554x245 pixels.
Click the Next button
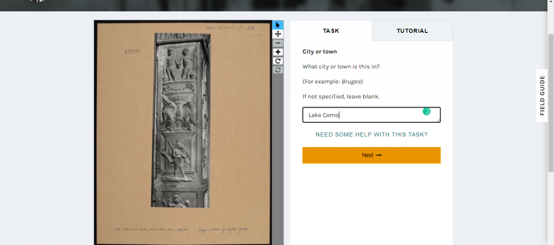371,155
